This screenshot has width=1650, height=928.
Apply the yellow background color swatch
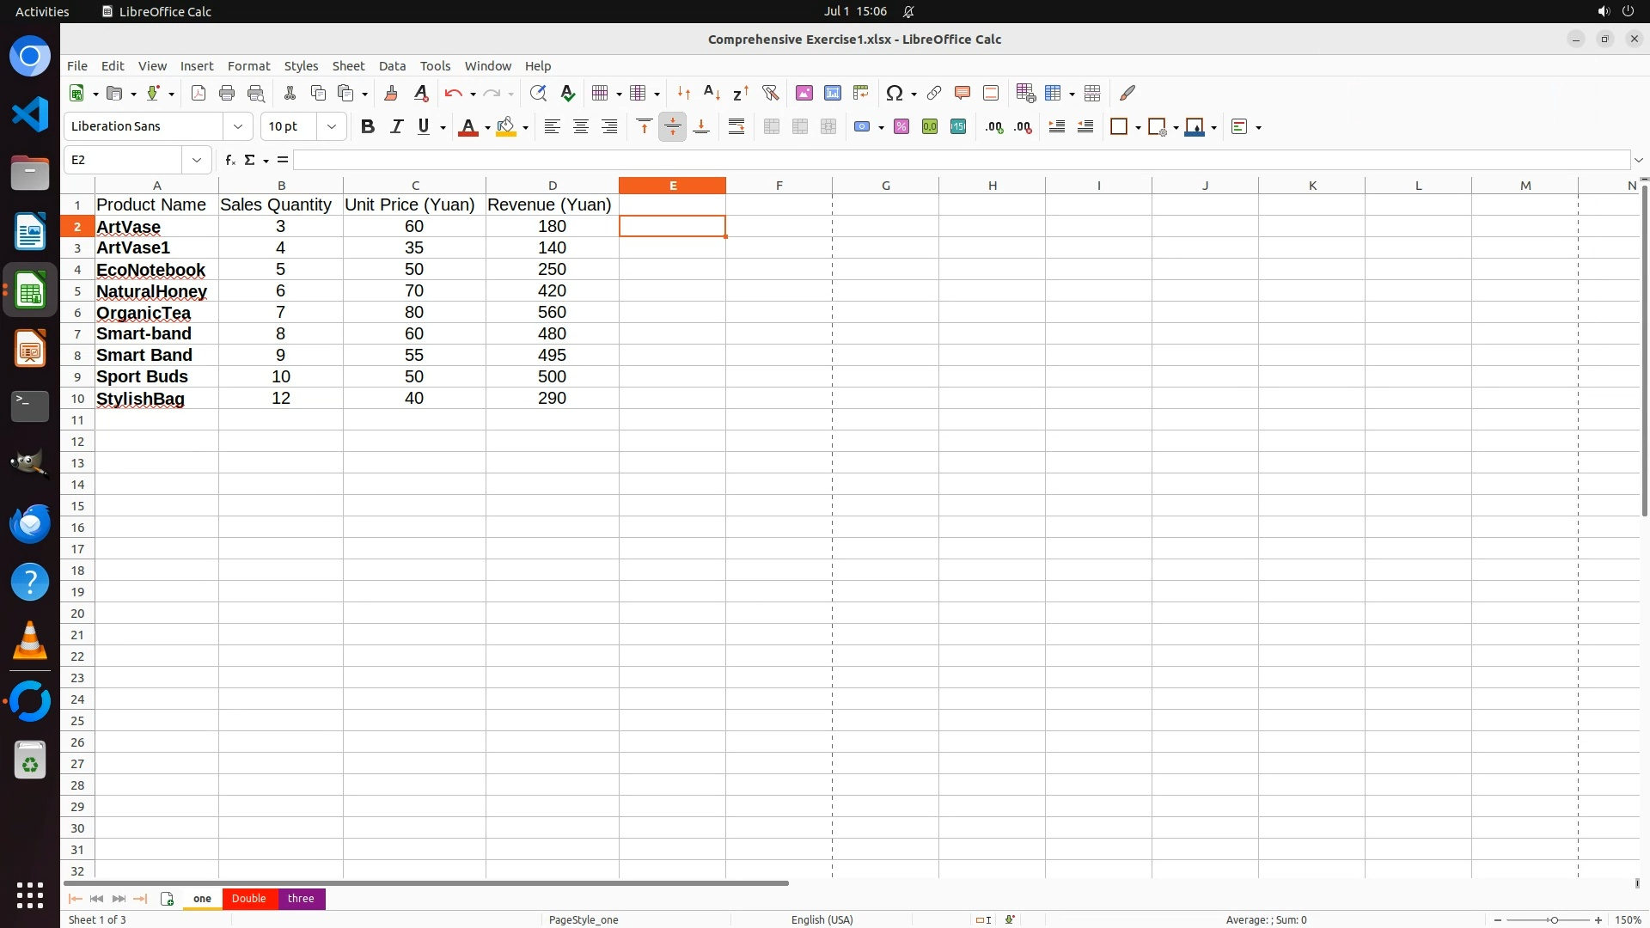[506, 126]
